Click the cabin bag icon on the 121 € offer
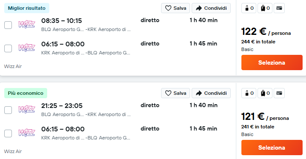The image size is (306, 159). pyautogui.click(x=247, y=93)
